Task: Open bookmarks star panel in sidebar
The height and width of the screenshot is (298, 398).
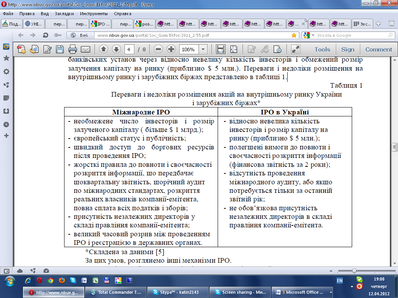Action: point(6,58)
